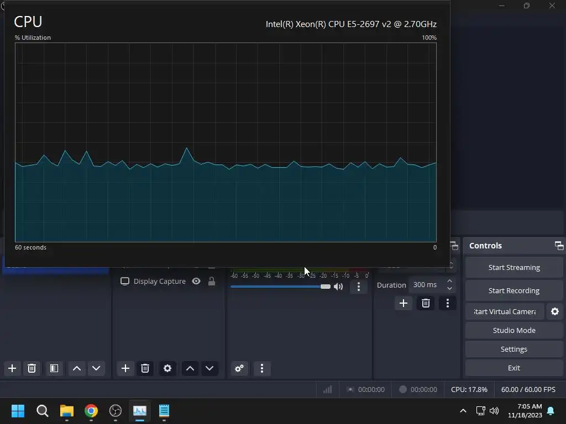This screenshot has height=424, width=566.
Task: Undock the Controls panel icon
Action: [x=559, y=246]
